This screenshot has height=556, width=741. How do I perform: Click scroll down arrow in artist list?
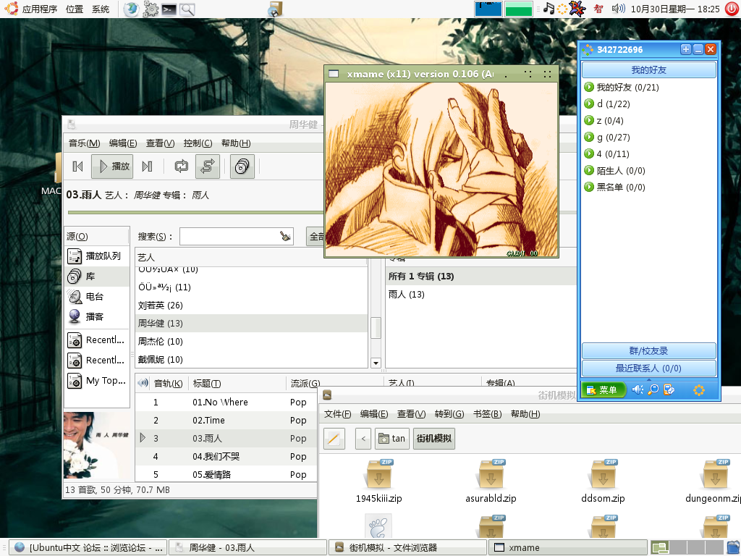(376, 363)
